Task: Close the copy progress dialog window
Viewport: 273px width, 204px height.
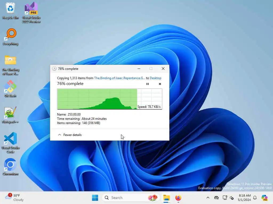Action: [x=163, y=69]
